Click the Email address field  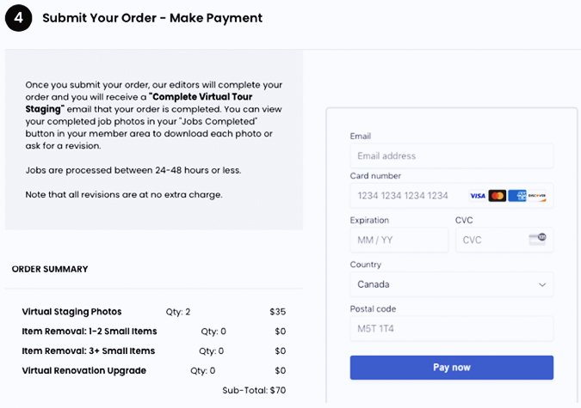(452, 155)
